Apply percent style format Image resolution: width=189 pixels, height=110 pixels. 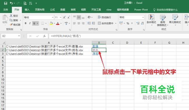click(x=128, y=23)
